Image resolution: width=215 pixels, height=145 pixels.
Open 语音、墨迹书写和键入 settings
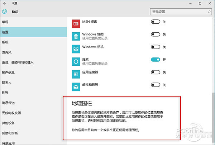pyautogui.click(x=33, y=62)
